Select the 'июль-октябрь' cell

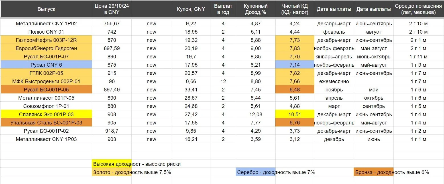[x=374, y=57]
